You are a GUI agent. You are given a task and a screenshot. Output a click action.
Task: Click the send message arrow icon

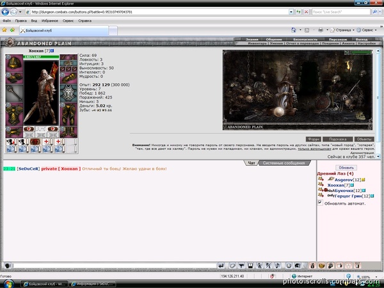[221, 266]
